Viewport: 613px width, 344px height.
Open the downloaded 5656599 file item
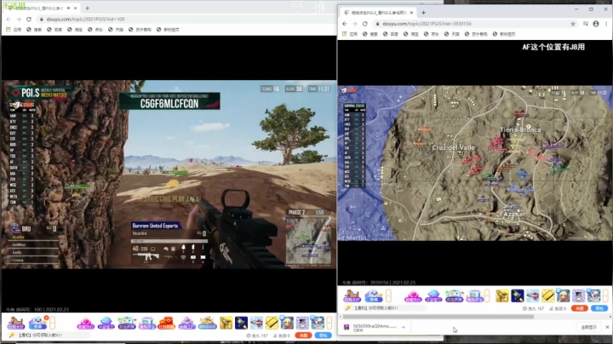click(x=370, y=327)
